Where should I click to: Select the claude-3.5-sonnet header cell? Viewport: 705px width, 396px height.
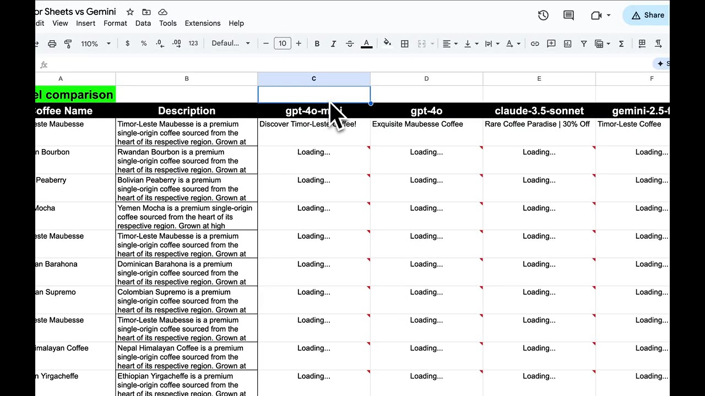point(539,111)
